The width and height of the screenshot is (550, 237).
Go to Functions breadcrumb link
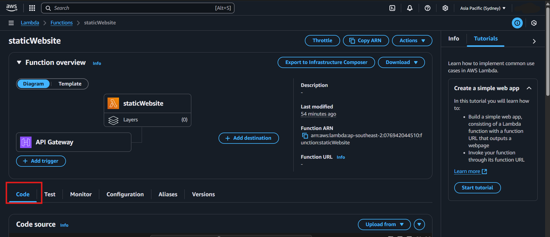[62, 23]
